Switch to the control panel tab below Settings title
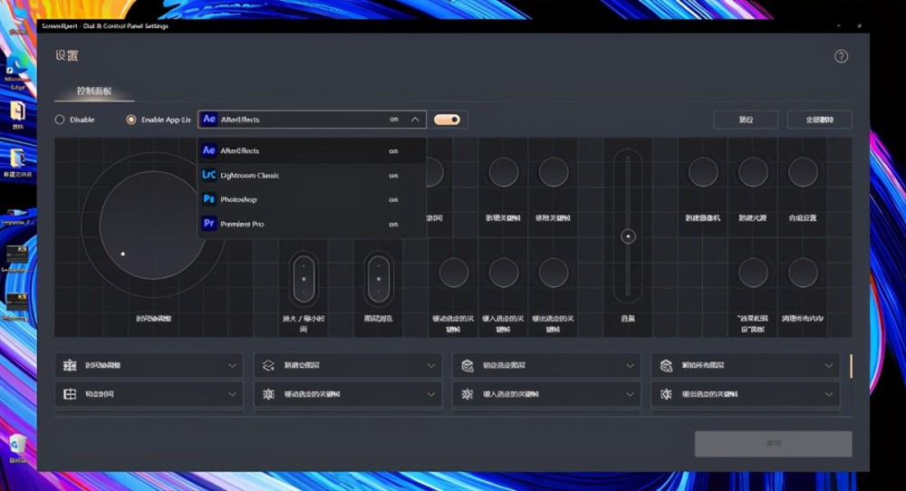This screenshot has height=491, width=906. click(x=94, y=91)
